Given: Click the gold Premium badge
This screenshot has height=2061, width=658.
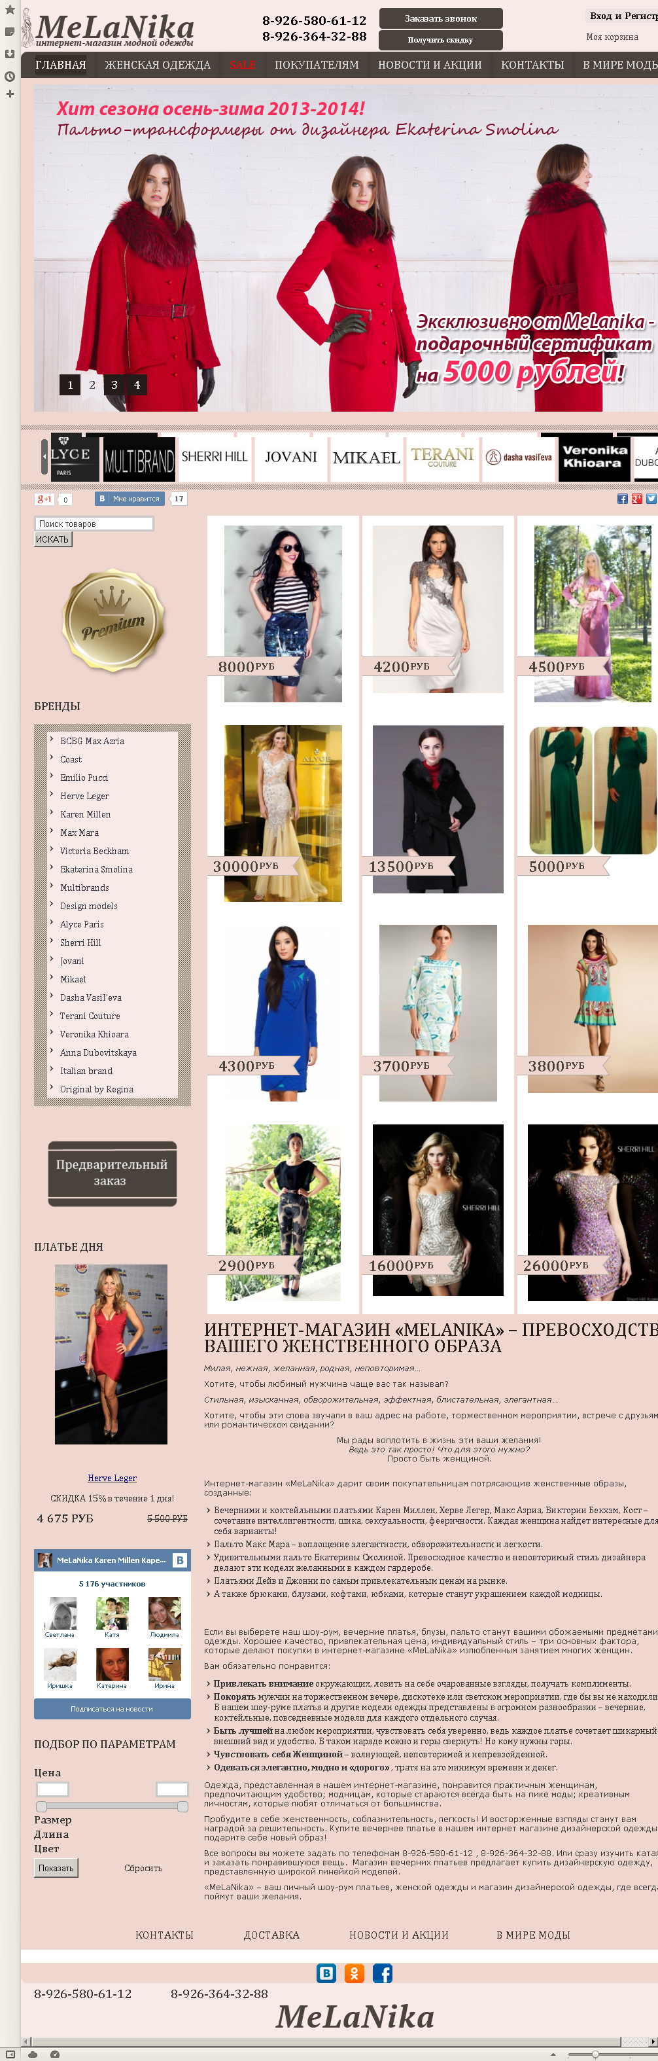Looking at the screenshot, I should tap(113, 620).
